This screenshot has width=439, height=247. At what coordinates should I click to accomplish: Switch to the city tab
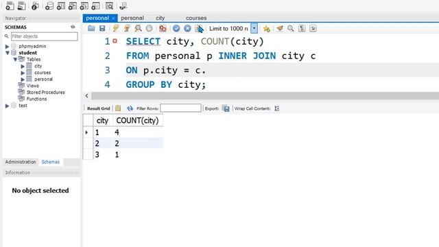click(x=160, y=18)
